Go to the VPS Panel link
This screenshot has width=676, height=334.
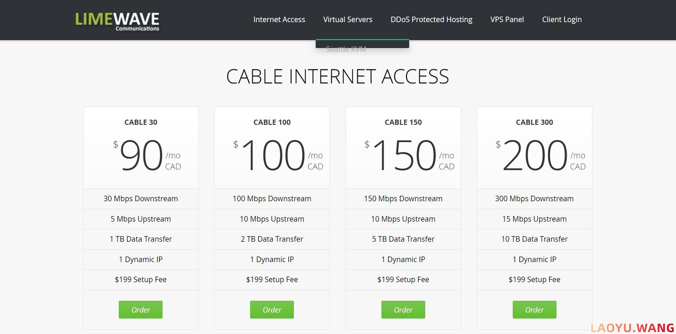click(x=507, y=19)
